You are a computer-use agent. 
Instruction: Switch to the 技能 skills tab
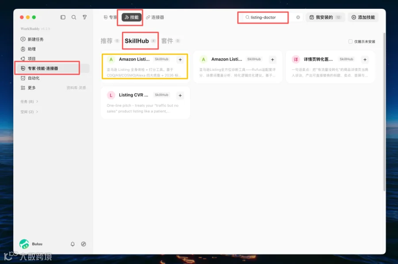point(131,17)
